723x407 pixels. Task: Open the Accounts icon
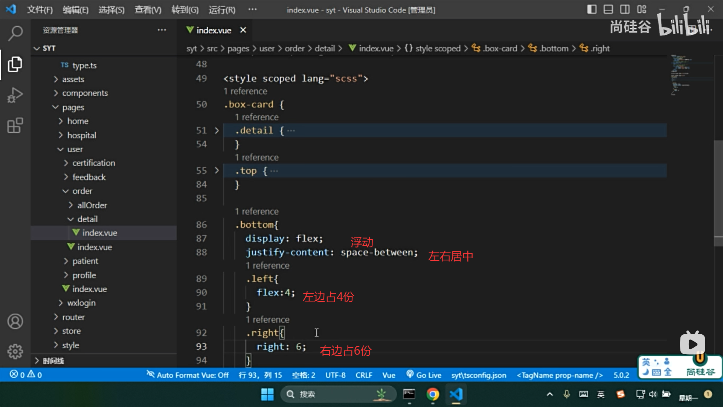[15, 321]
